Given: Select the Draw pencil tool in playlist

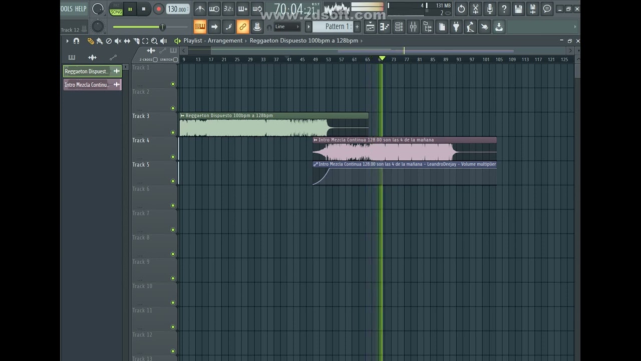Looking at the screenshot, I should coord(91,41).
